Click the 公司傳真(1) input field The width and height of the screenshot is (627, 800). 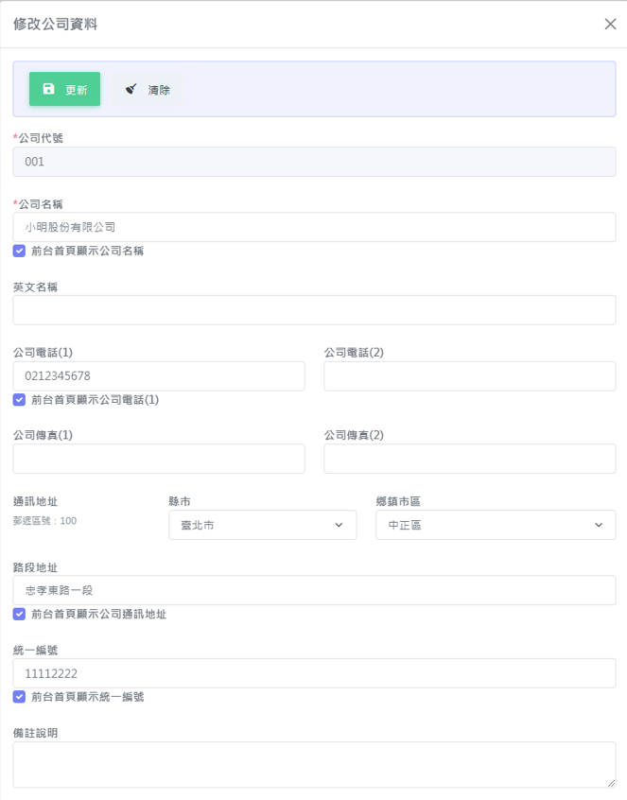[159, 459]
